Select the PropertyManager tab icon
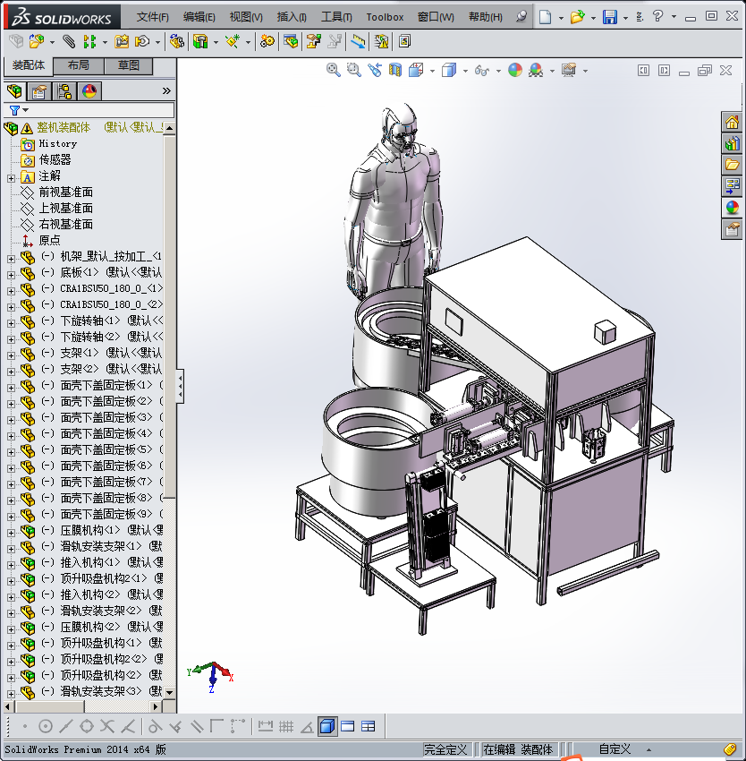Screen dimensions: 746x761 (x=38, y=90)
